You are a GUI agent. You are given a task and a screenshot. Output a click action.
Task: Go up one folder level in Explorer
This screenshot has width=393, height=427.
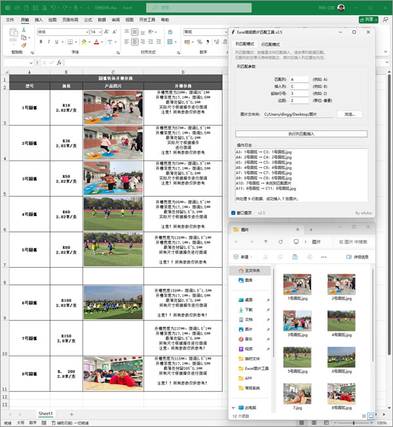[265, 242]
